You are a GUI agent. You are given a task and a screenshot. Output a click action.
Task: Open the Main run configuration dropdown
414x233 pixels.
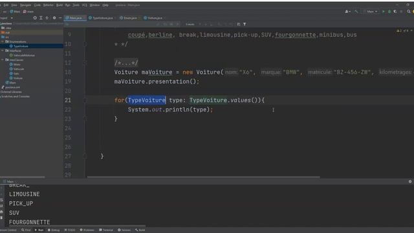(x=371, y=12)
